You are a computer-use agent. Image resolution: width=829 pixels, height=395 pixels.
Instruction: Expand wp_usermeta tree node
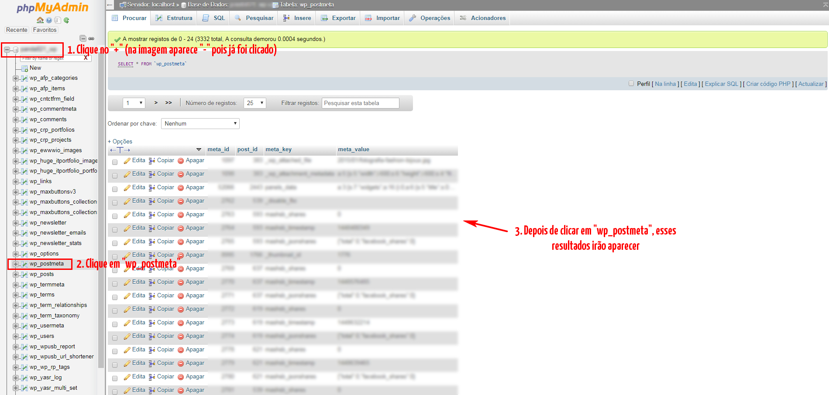[16, 326]
